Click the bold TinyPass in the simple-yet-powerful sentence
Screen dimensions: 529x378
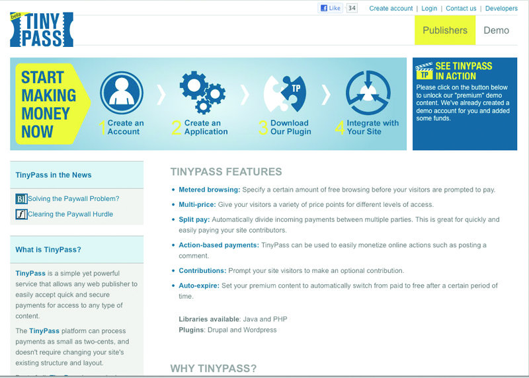[x=30, y=273]
